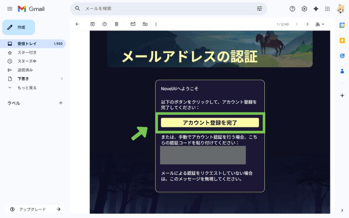Image resolution: width=349 pixels, height=218 pixels.
Task: Report this email as spam
Action: (104, 24)
